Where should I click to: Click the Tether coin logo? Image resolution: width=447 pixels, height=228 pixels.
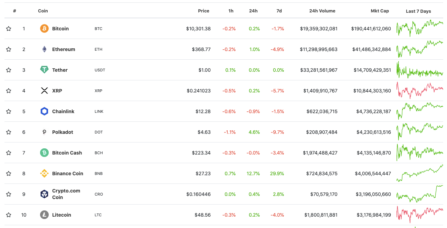tap(44, 70)
